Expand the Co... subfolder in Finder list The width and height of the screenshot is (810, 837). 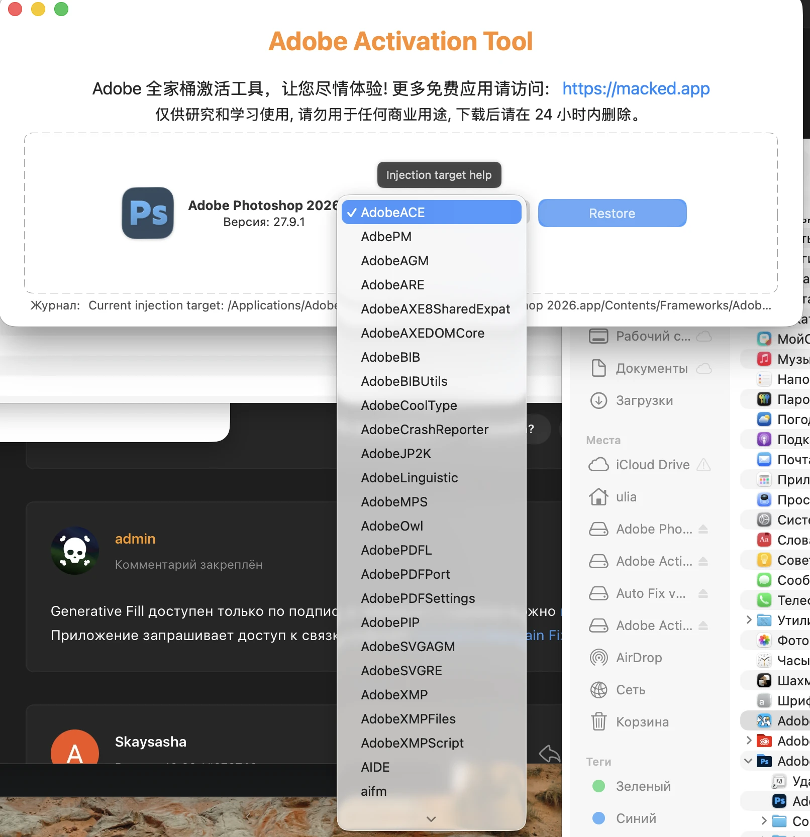(764, 821)
